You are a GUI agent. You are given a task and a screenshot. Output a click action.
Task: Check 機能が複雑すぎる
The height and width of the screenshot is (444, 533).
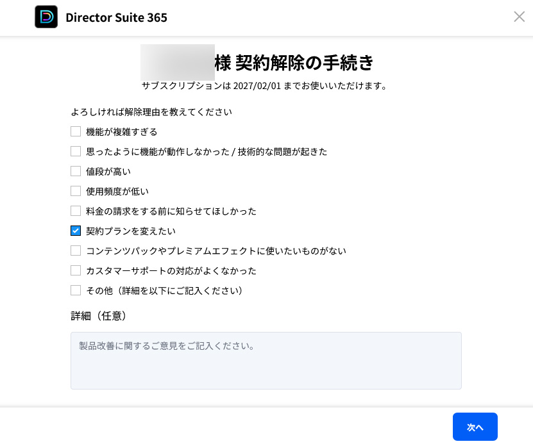click(x=76, y=131)
